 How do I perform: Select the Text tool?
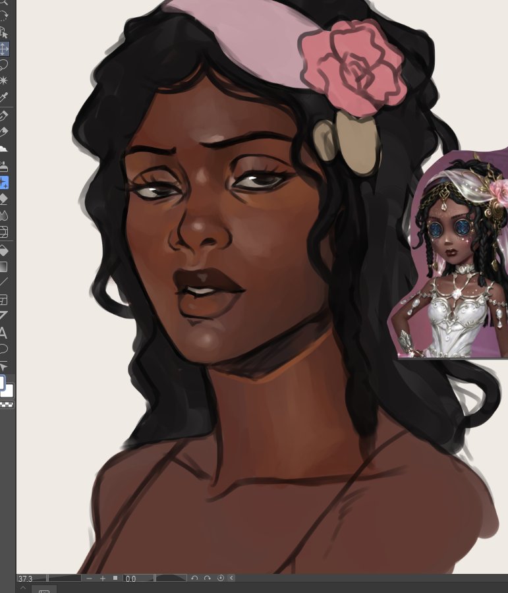(x=3, y=333)
